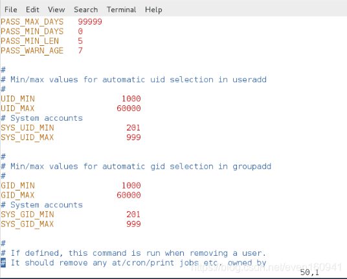Click the 'If defined, this command' comment line
The width and height of the screenshot is (347, 279).
(133, 253)
